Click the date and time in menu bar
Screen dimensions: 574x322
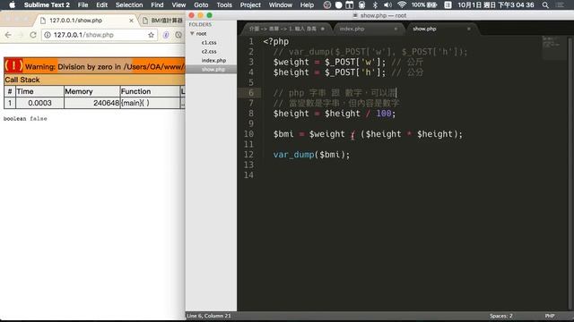coord(496,4)
